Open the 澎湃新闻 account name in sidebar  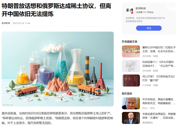click(140, 8)
